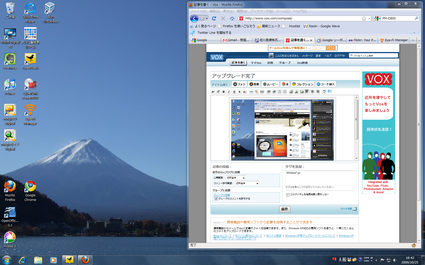Open the TweetDeck desktop shortcut
Viewport: 425px width, 265px height.
coord(30,61)
